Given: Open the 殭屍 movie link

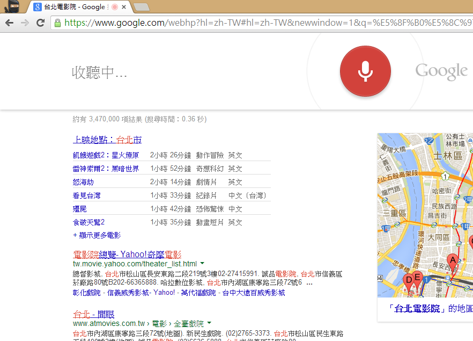Looking at the screenshot, I should click(79, 209).
